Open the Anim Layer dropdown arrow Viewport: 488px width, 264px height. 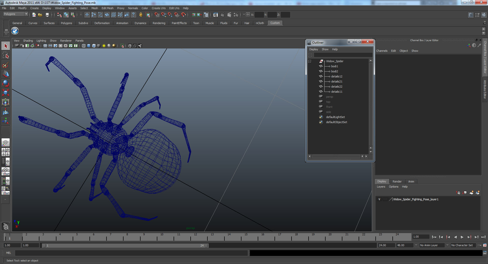(416, 245)
